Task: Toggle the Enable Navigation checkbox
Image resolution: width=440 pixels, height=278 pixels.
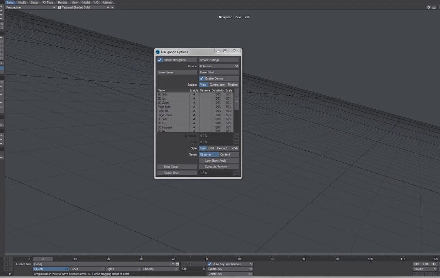Action: (160, 60)
